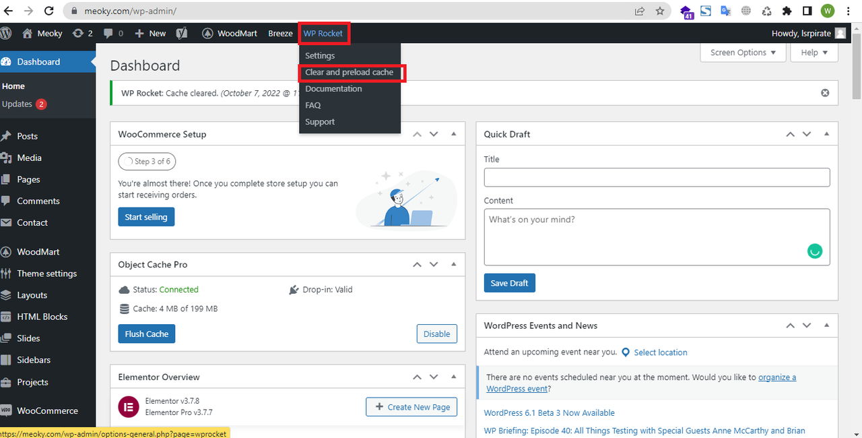Screen dimensions: 862x438
Task: Open Theme settings in the sidebar
Action: coord(47,274)
